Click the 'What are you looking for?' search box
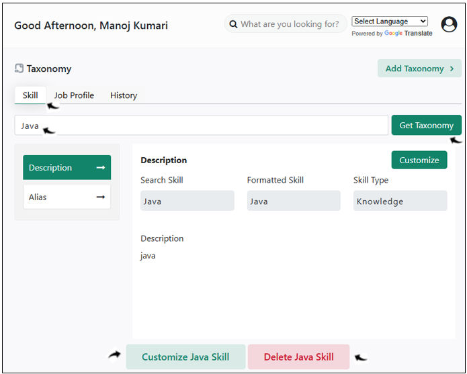 [286, 24]
